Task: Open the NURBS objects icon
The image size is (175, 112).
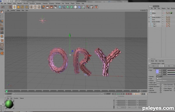Action: click(68, 7)
